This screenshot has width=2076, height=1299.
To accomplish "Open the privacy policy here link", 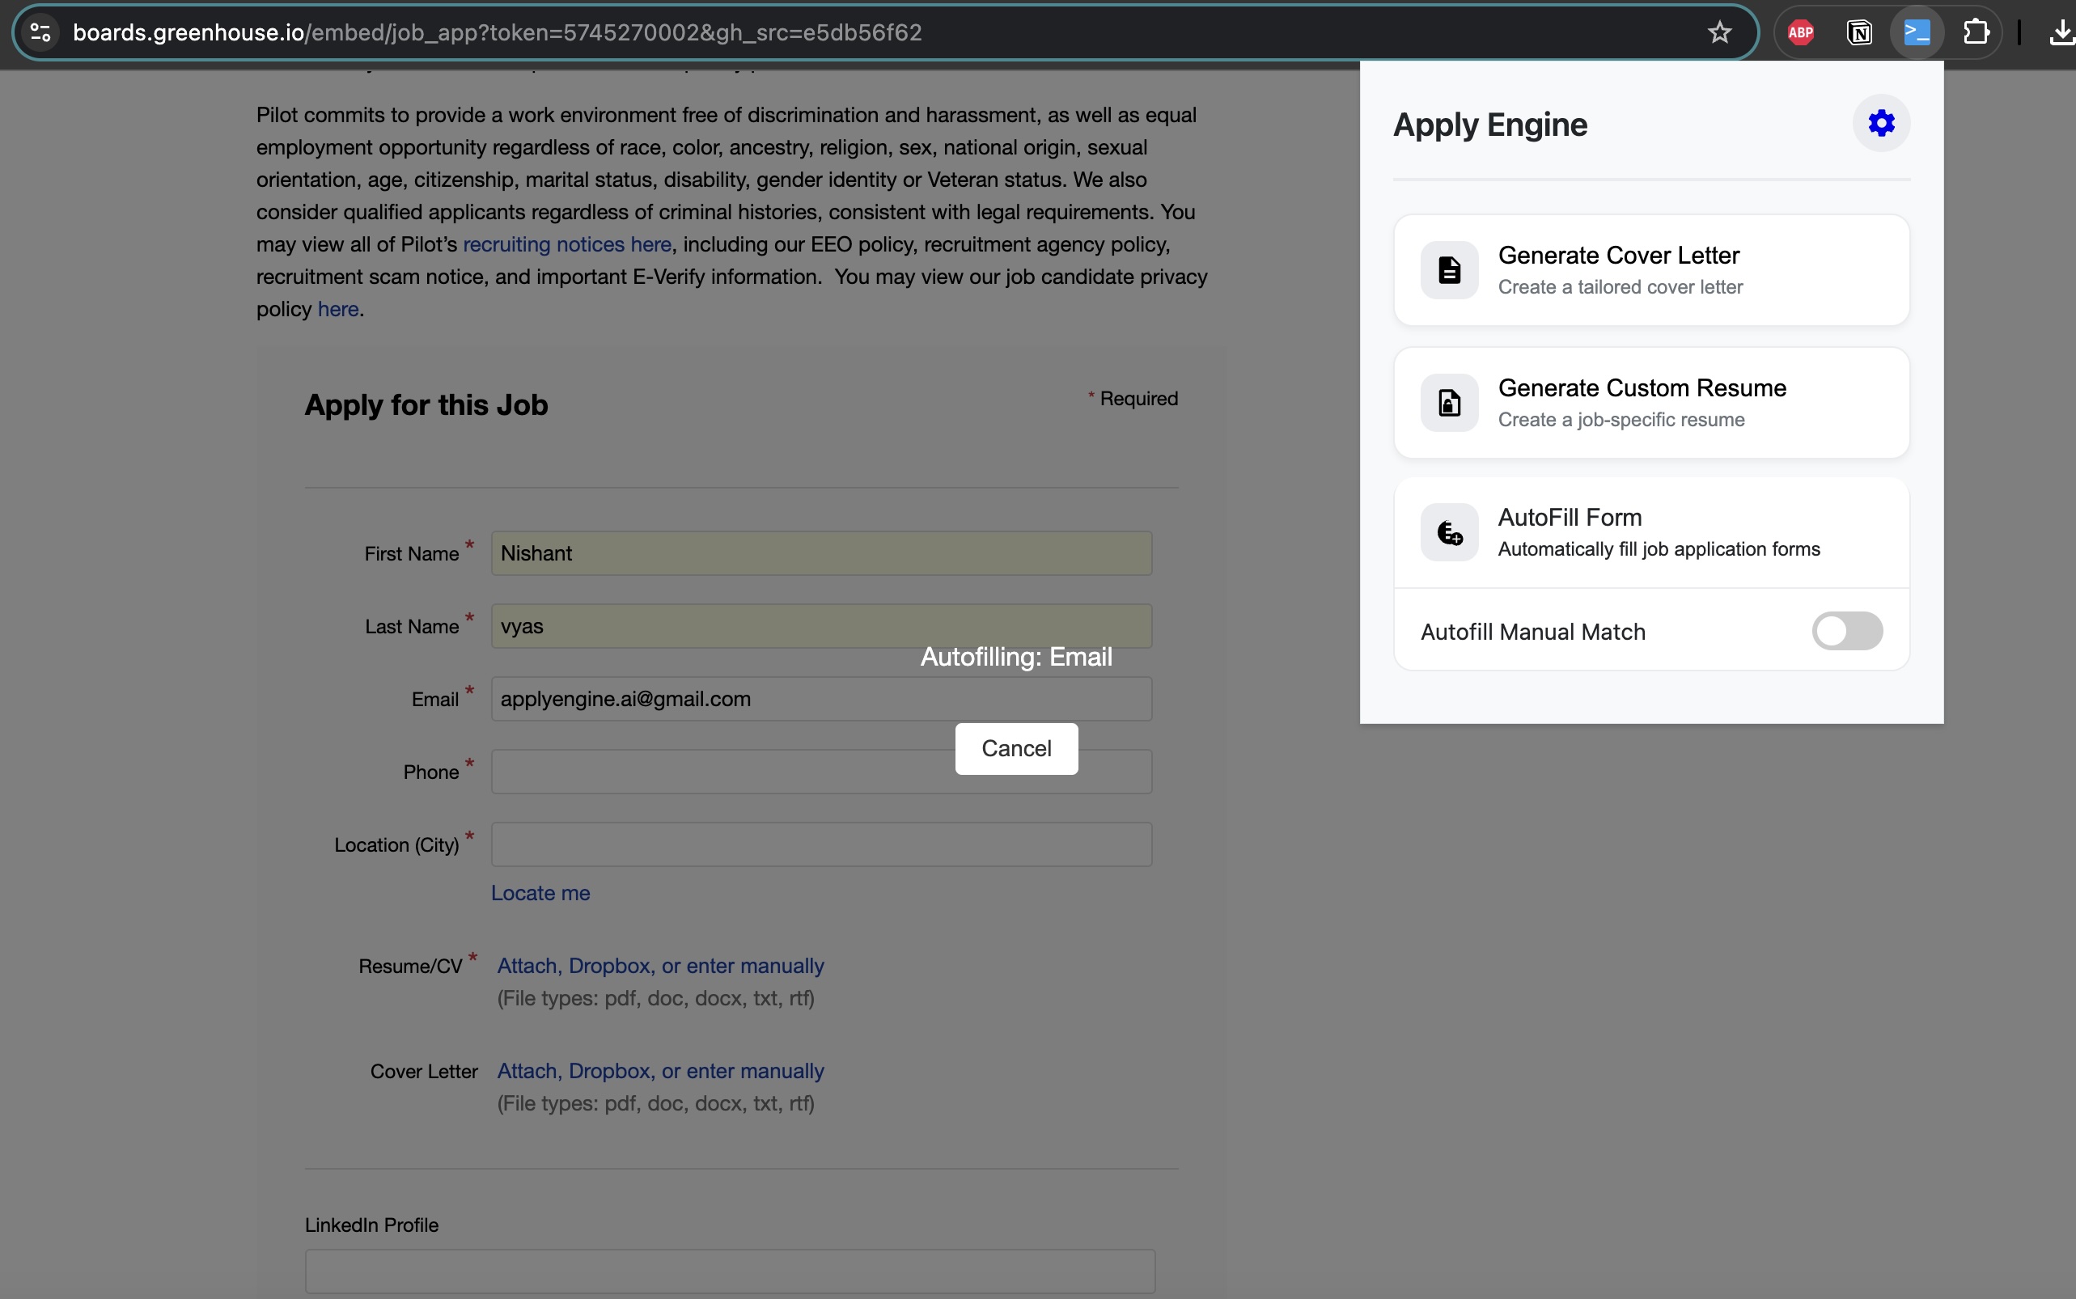I will pos(337,309).
